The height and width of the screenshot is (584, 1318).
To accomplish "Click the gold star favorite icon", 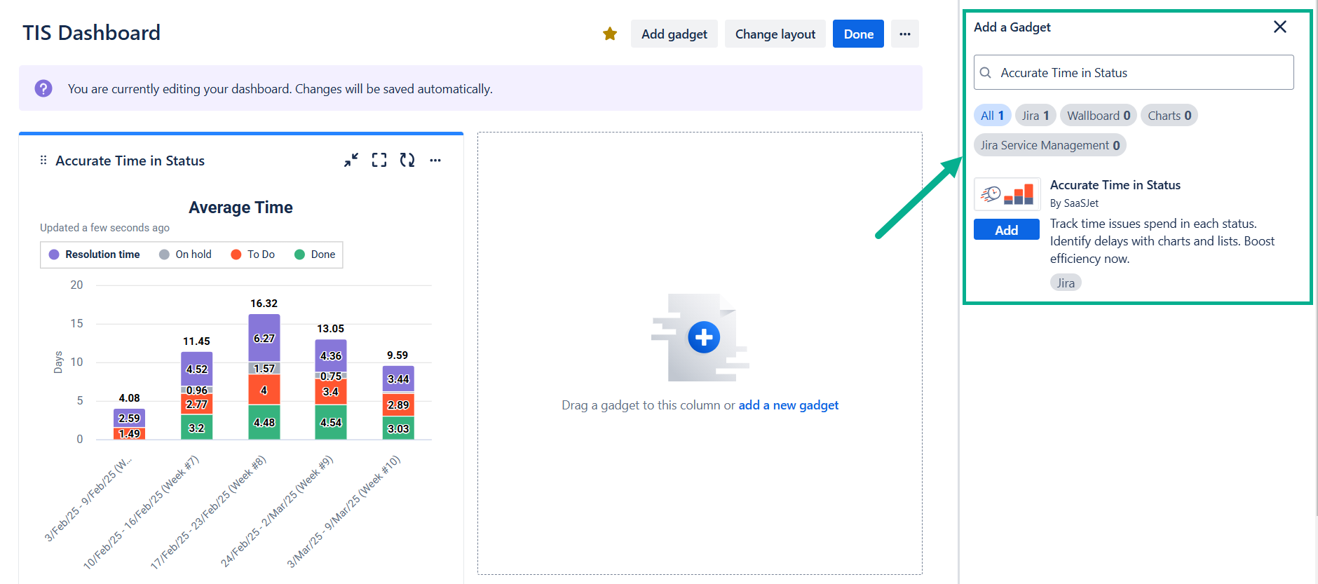I will (x=610, y=34).
